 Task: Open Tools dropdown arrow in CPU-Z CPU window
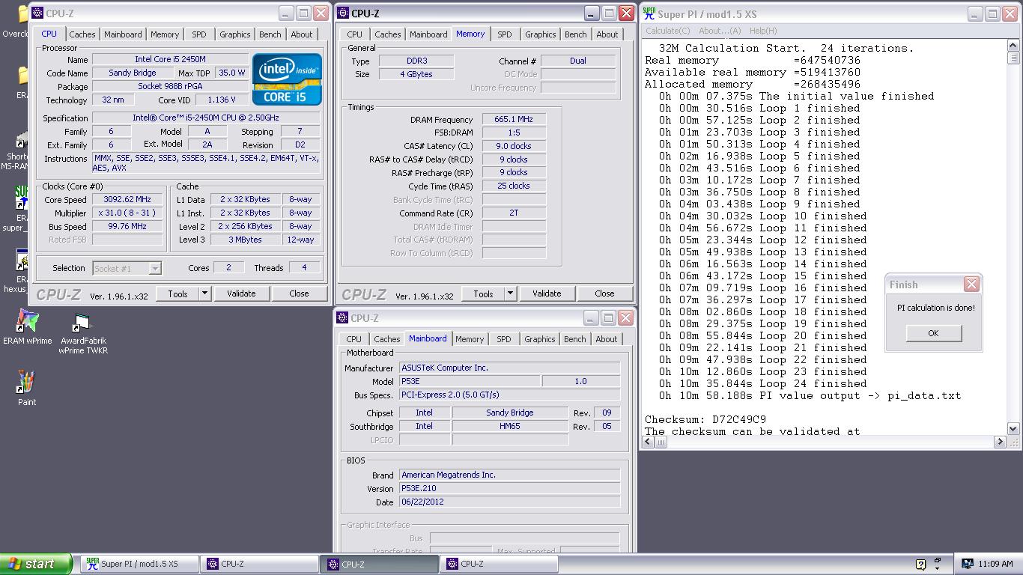click(204, 293)
